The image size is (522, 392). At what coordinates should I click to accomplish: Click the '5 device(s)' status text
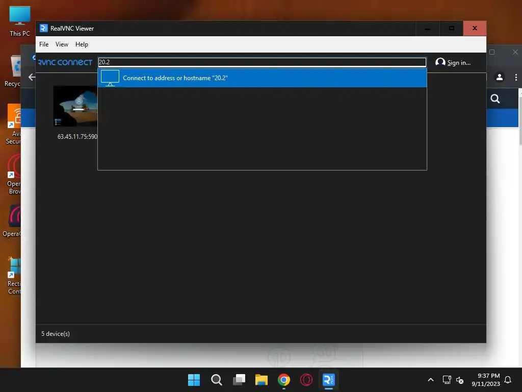tap(56, 334)
